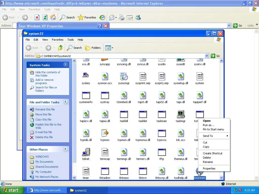The width and height of the screenshot is (259, 194).
Task: Click Home icon in Internet Explorer toolbar
Action: [53, 17]
